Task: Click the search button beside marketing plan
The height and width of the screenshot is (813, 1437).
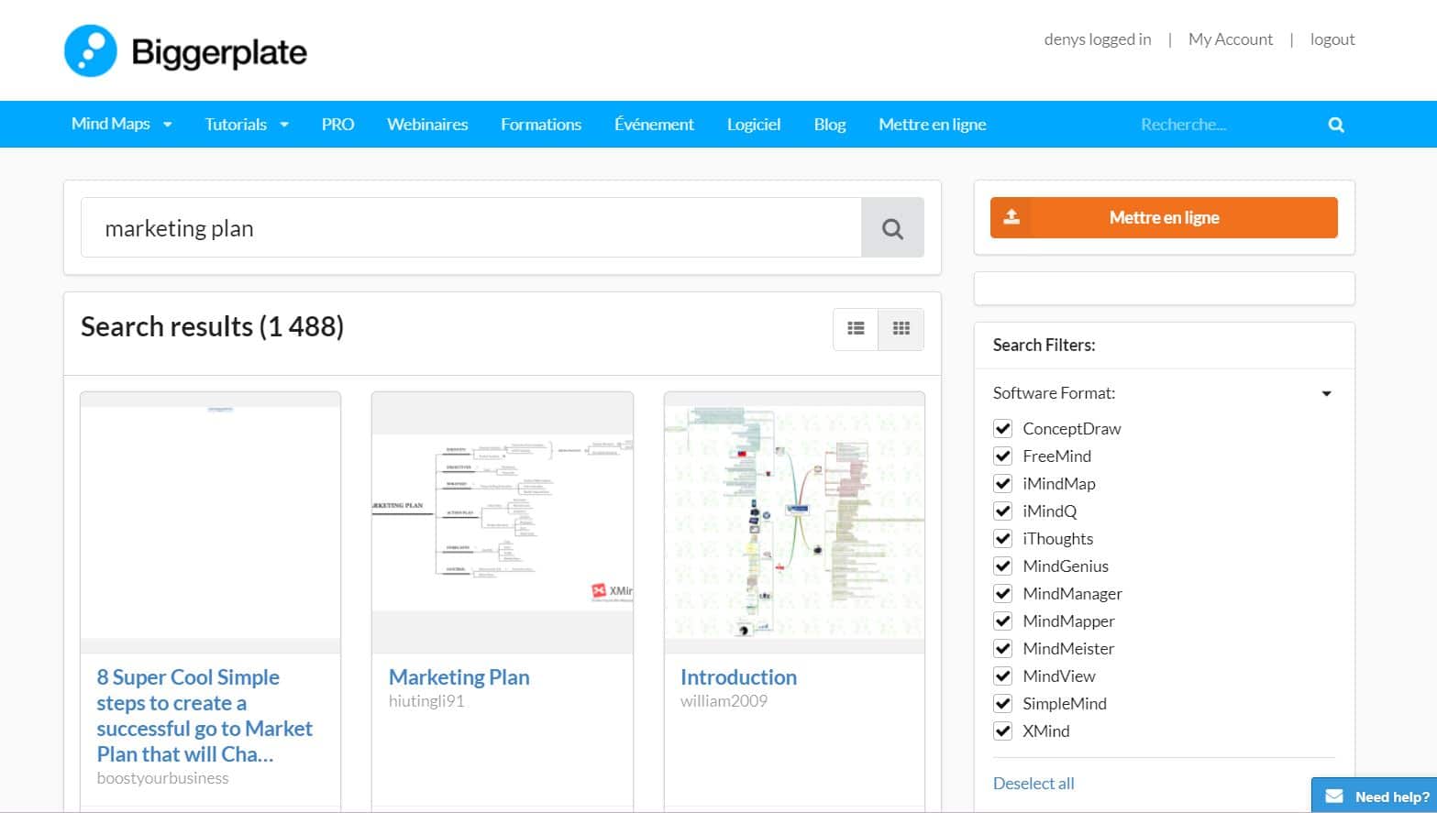Action: point(892,228)
